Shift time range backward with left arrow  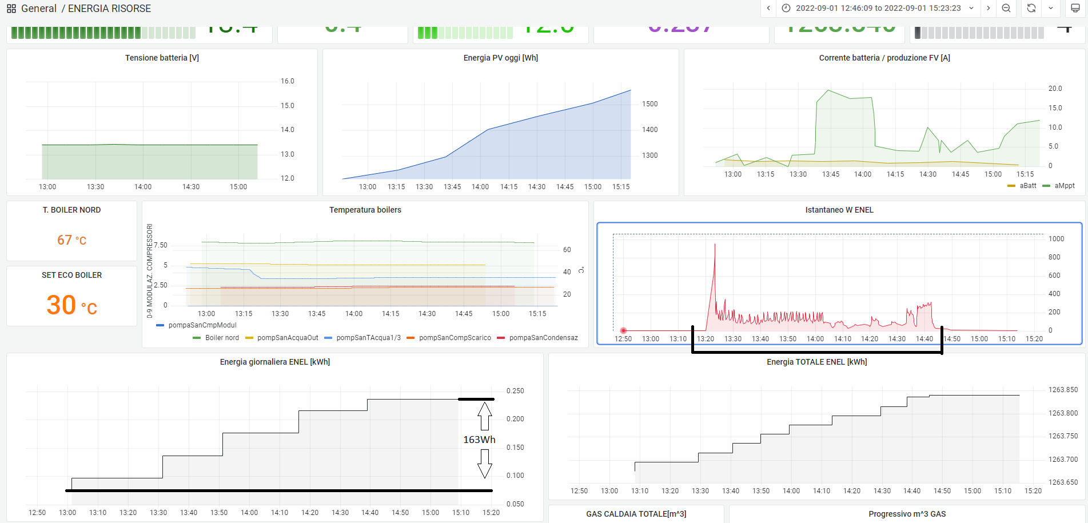coord(768,8)
